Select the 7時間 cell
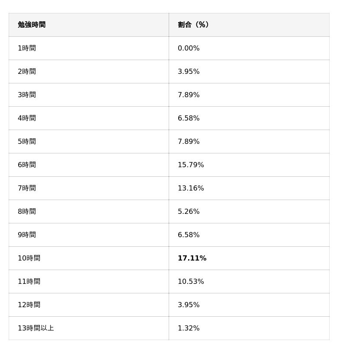Viewport: 346px width, 353px height. (27, 188)
